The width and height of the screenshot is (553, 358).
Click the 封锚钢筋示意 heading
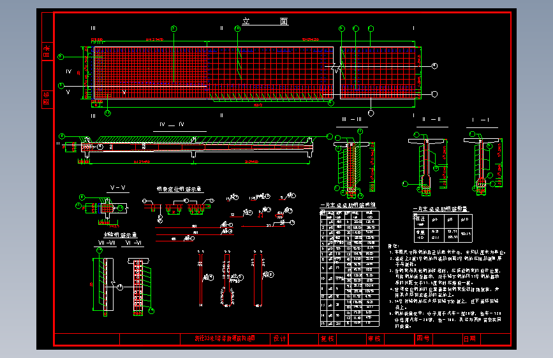121,234
